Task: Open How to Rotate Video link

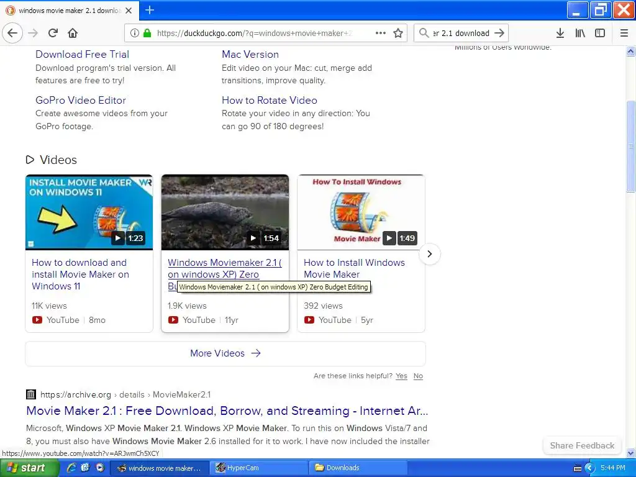Action: (270, 100)
